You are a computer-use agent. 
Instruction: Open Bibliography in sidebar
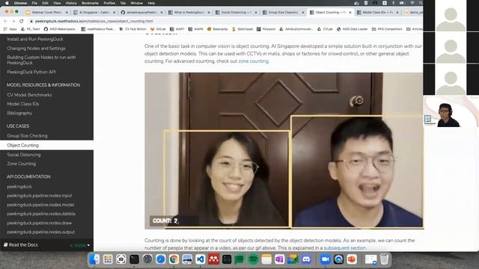[x=19, y=113]
